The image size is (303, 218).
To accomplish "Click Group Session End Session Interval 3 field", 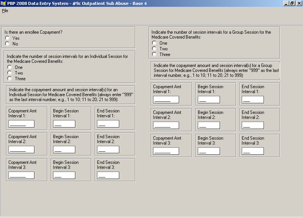I will [x=253, y=151].
